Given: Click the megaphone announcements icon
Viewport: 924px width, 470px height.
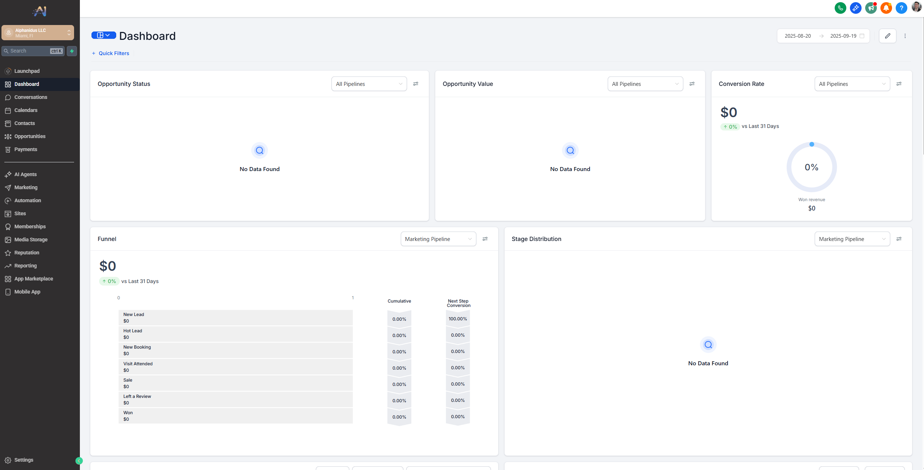Looking at the screenshot, I should (x=871, y=8).
